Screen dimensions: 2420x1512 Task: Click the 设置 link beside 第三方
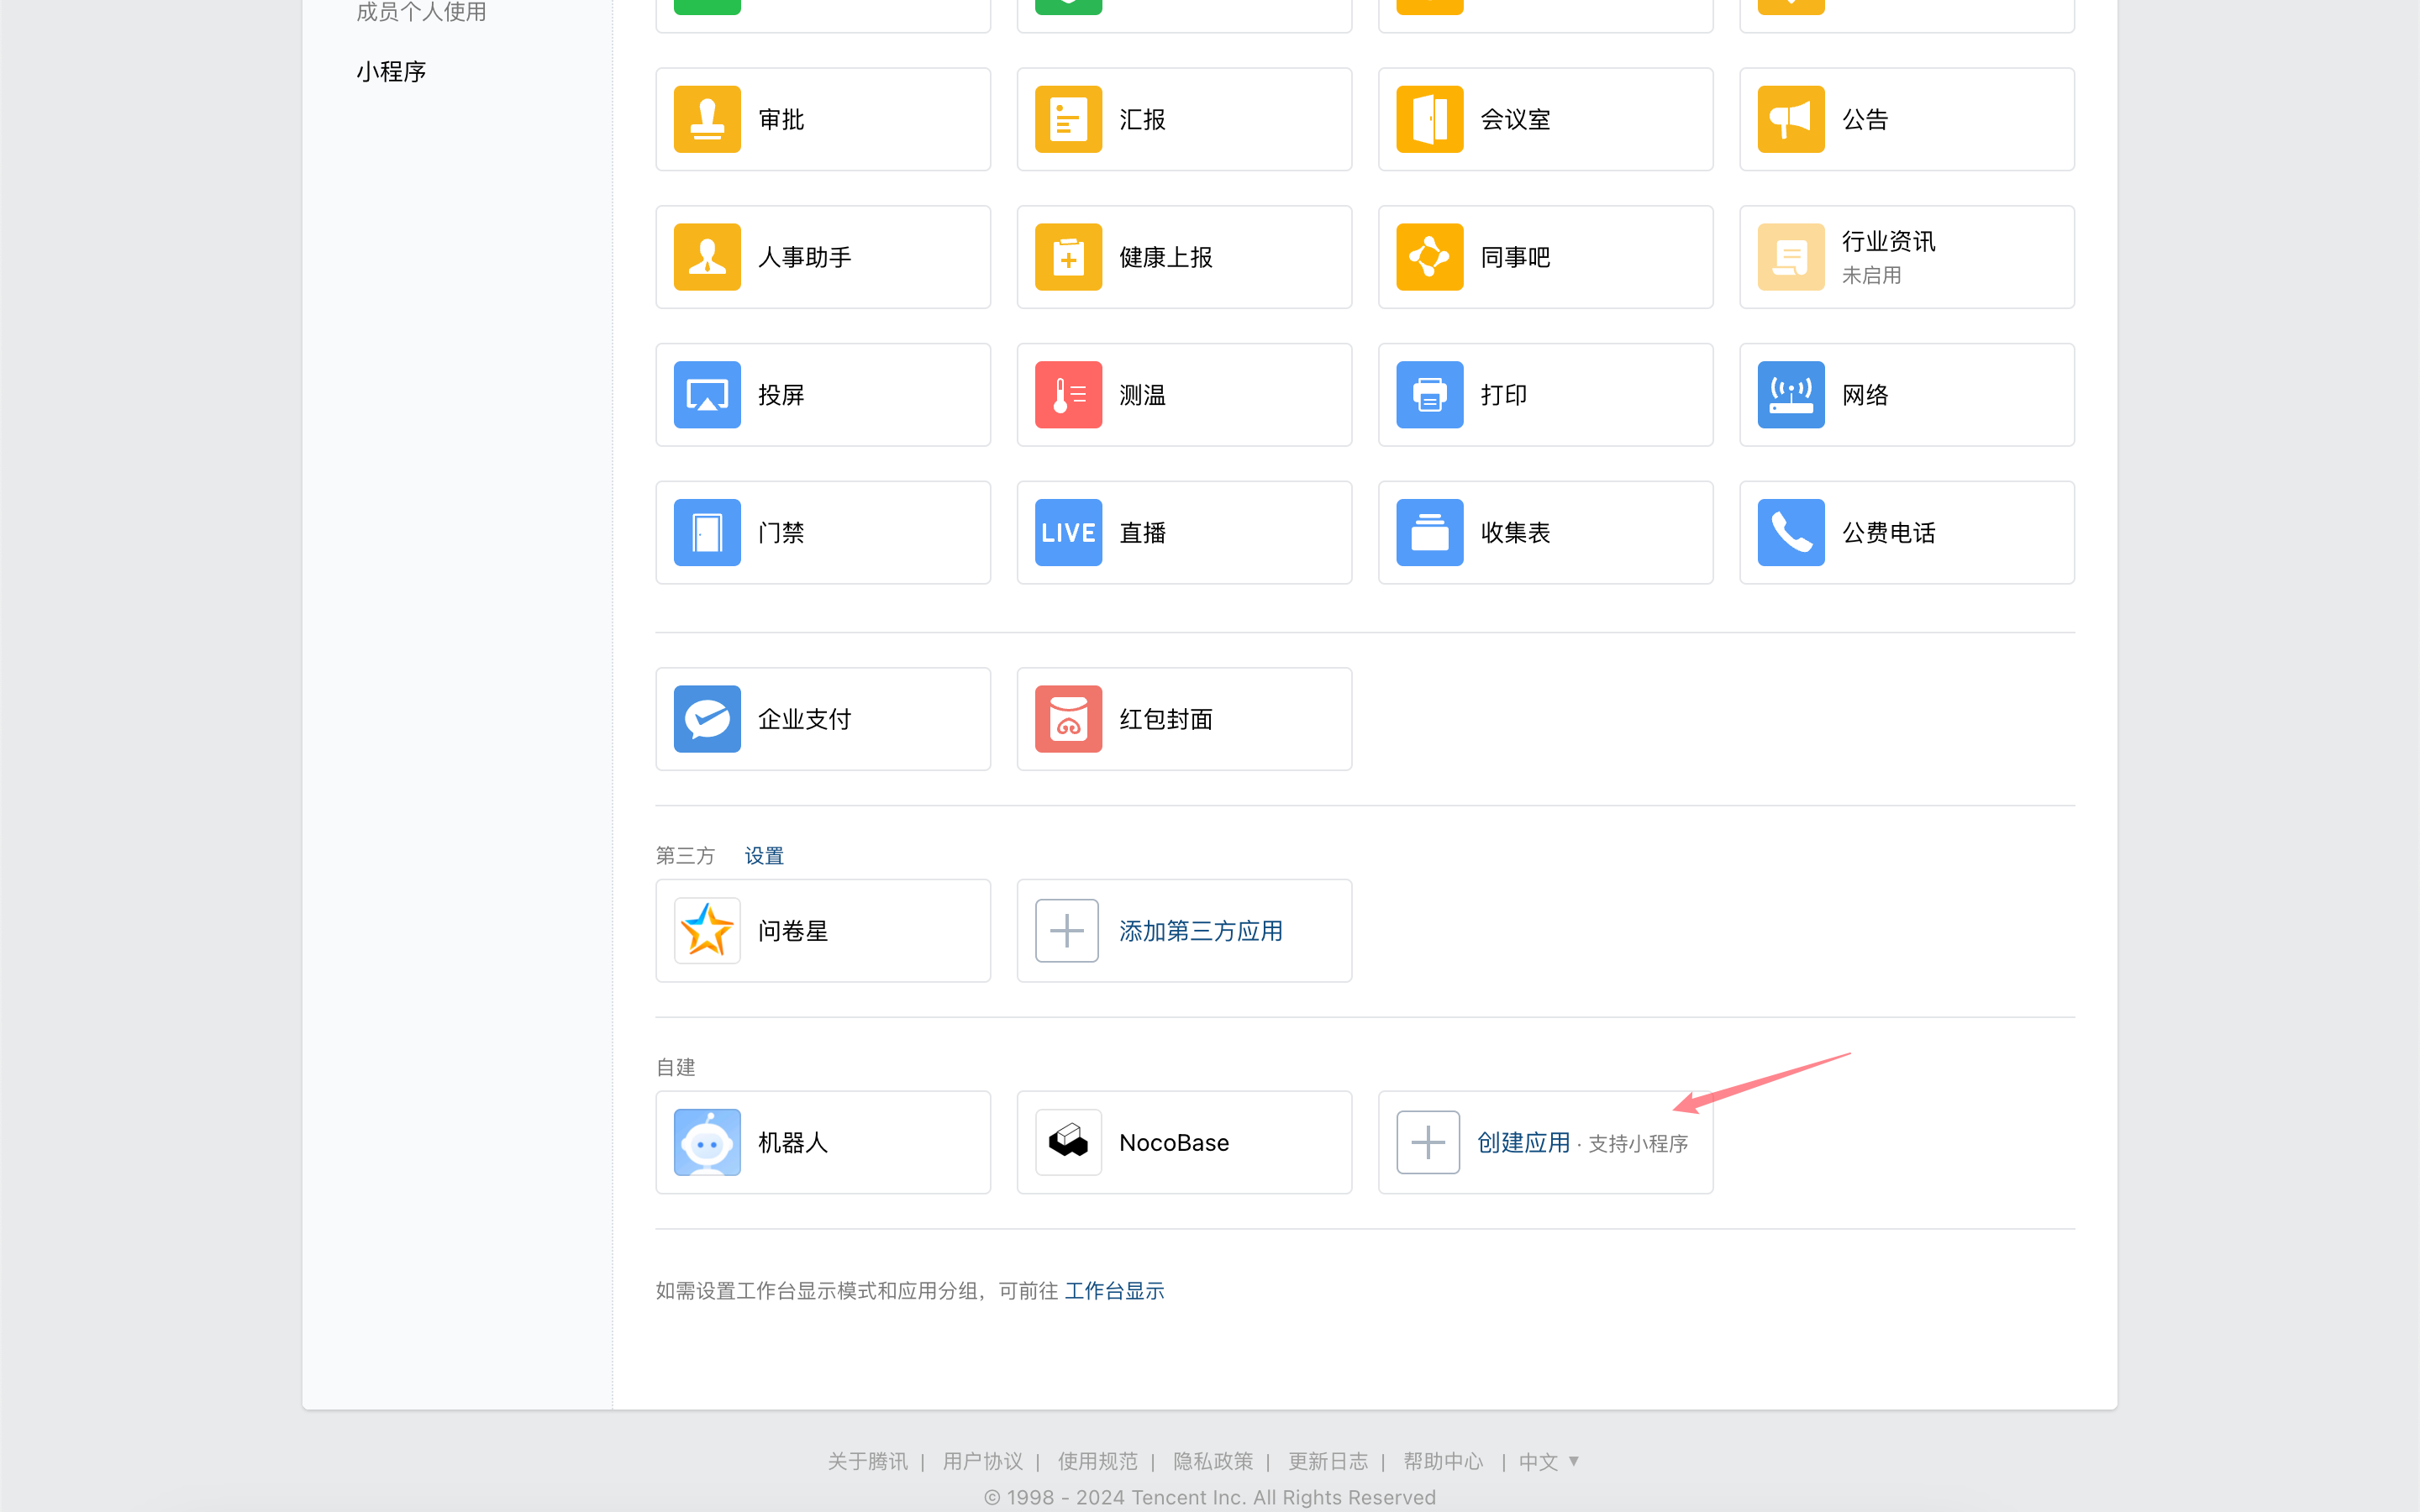pos(764,856)
